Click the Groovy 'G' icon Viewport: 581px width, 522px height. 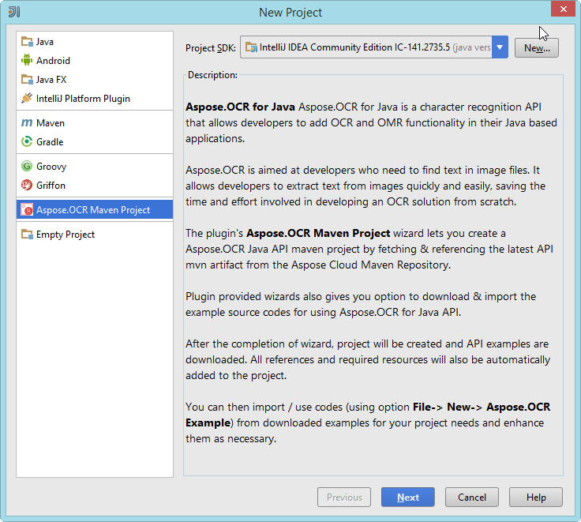tap(27, 167)
